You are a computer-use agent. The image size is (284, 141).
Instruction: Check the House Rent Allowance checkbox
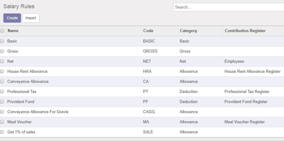[x=2, y=71]
